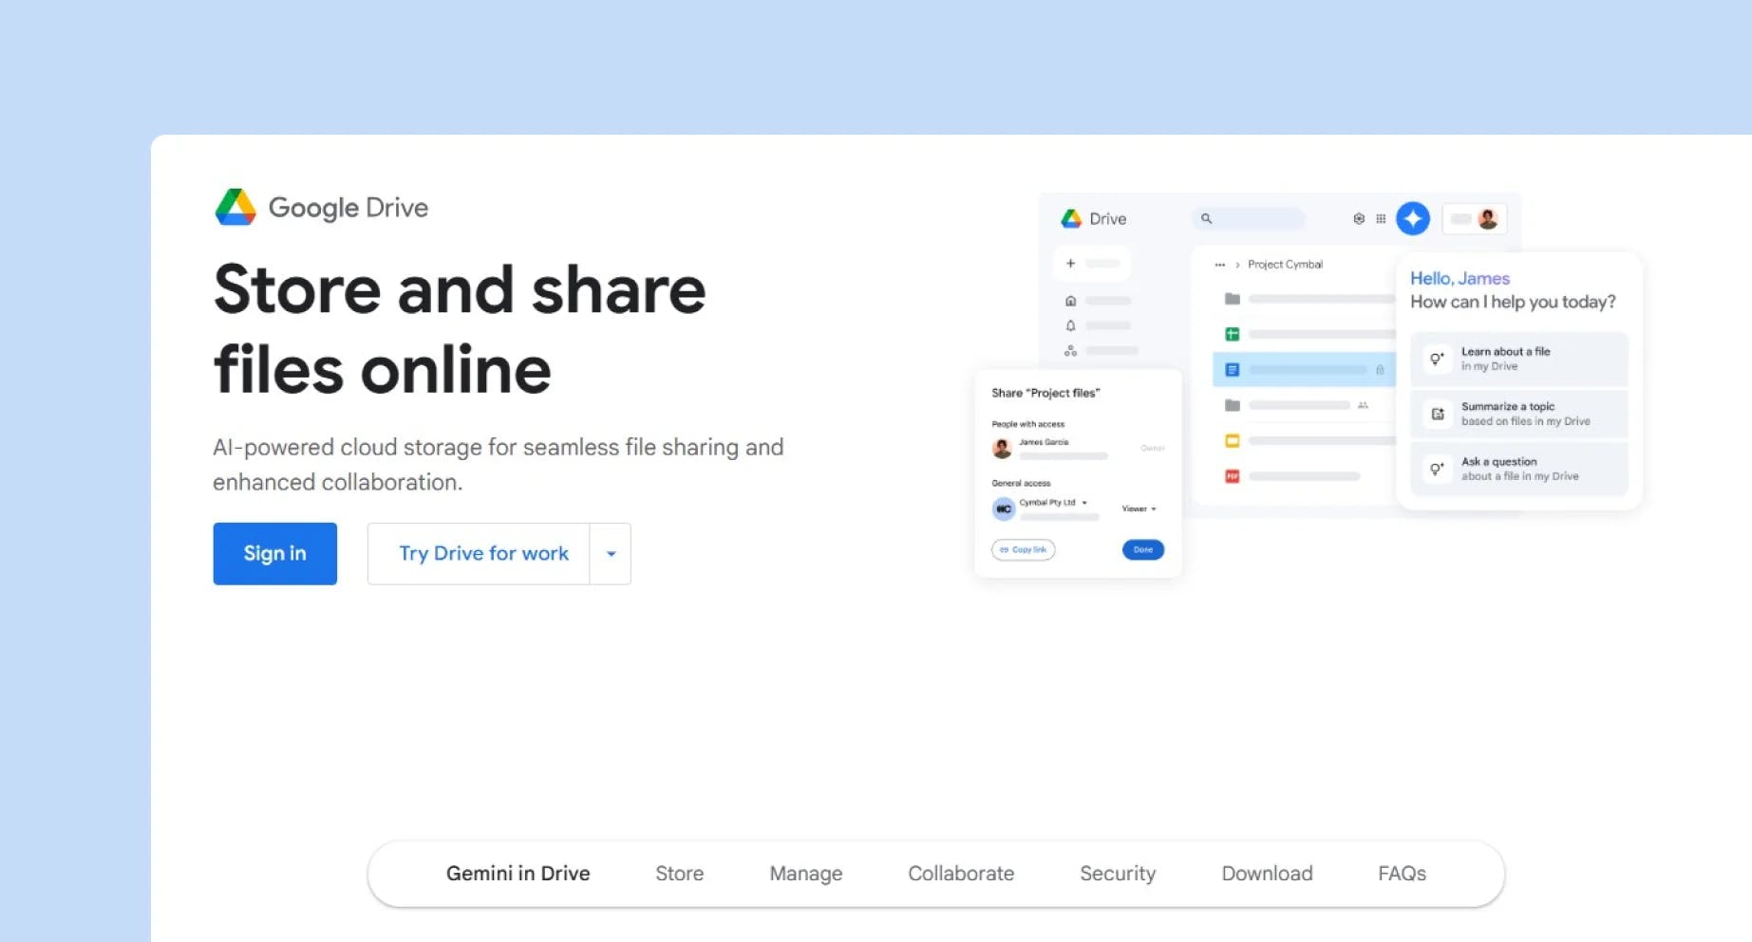Click the How can I help you today text
The width and height of the screenshot is (1752, 942).
(x=1513, y=302)
